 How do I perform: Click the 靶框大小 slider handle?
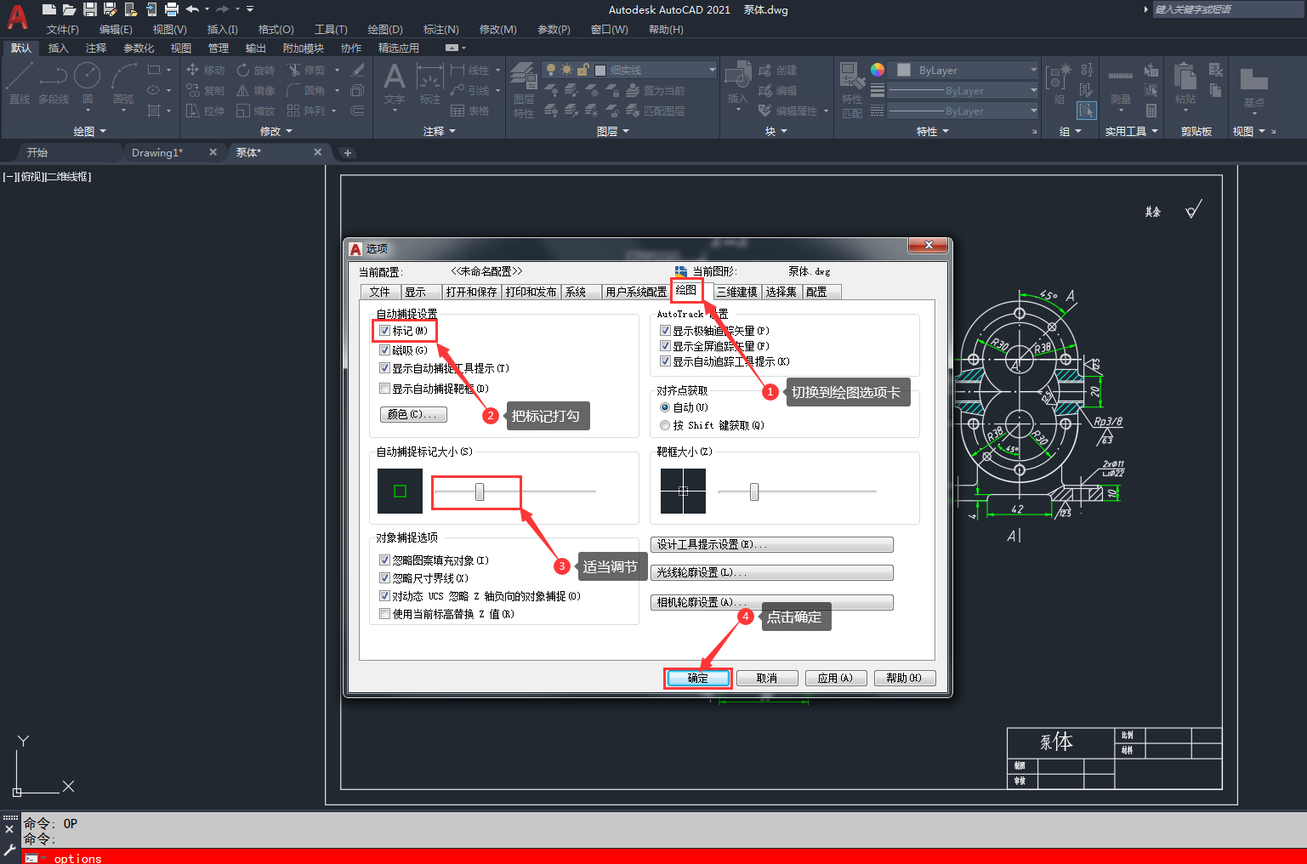click(x=754, y=492)
